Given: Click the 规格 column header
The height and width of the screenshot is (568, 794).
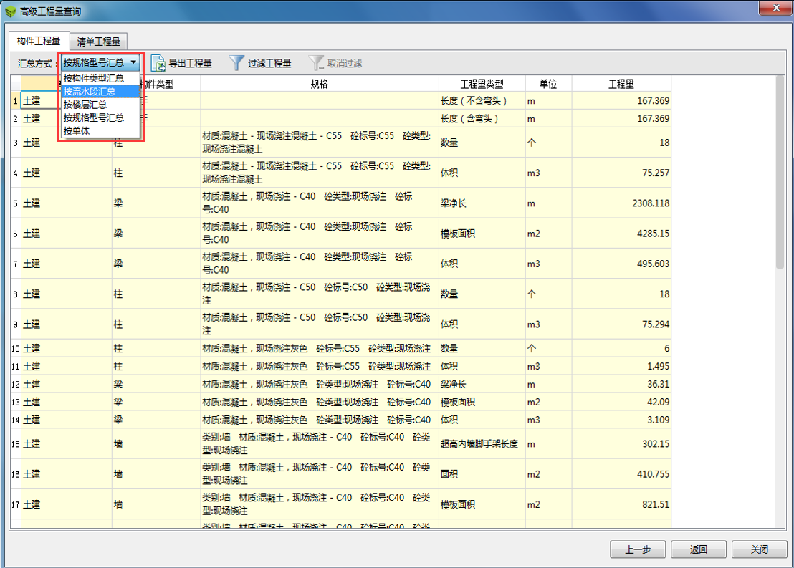Looking at the screenshot, I should [x=320, y=84].
